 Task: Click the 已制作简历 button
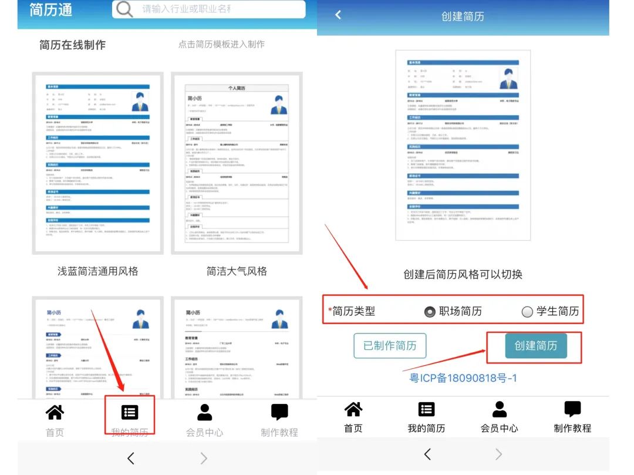(x=389, y=346)
